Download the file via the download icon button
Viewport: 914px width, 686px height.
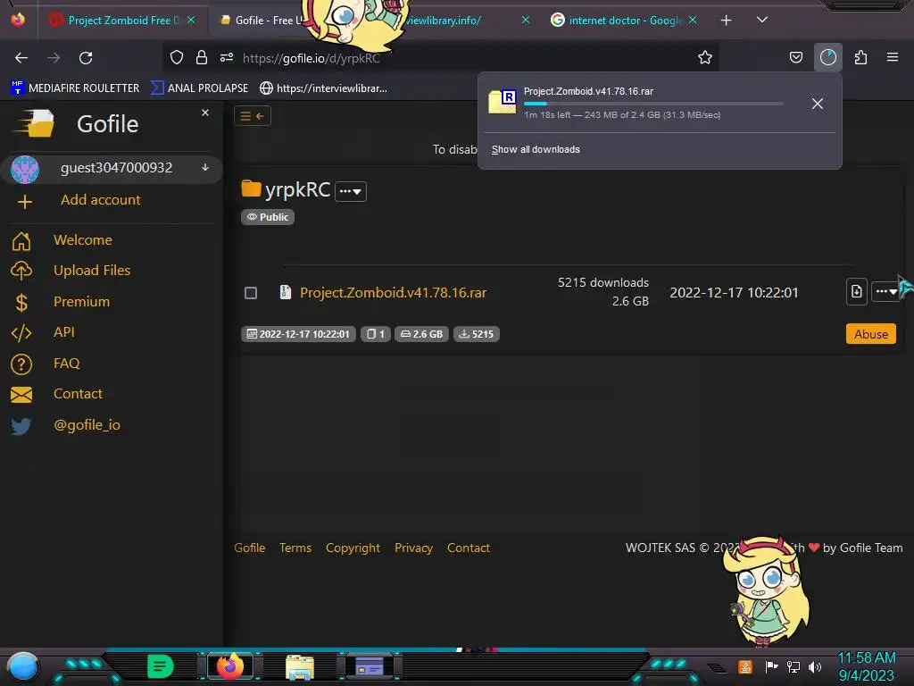[856, 291]
